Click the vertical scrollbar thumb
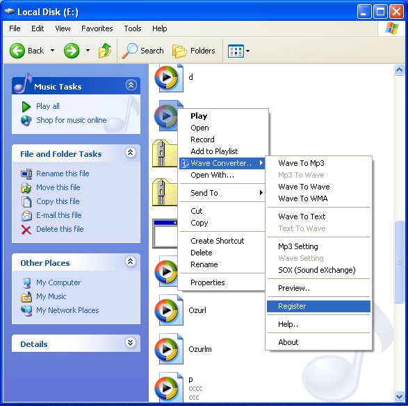Screen dimensions: 408x406 point(399,262)
